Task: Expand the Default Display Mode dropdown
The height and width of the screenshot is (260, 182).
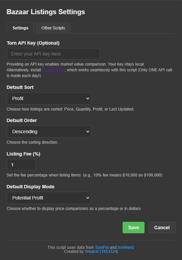Action: [49, 198]
